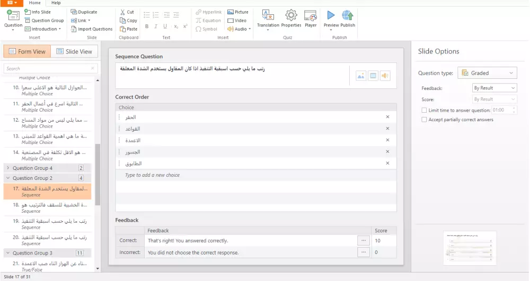The image size is (530, 281).
Task: Select slide 21 True/False question
Action: click(48, 266)
